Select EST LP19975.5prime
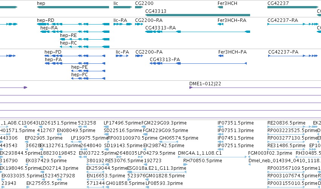Viewport: 321px width, 189px height. tap(89, 138)
